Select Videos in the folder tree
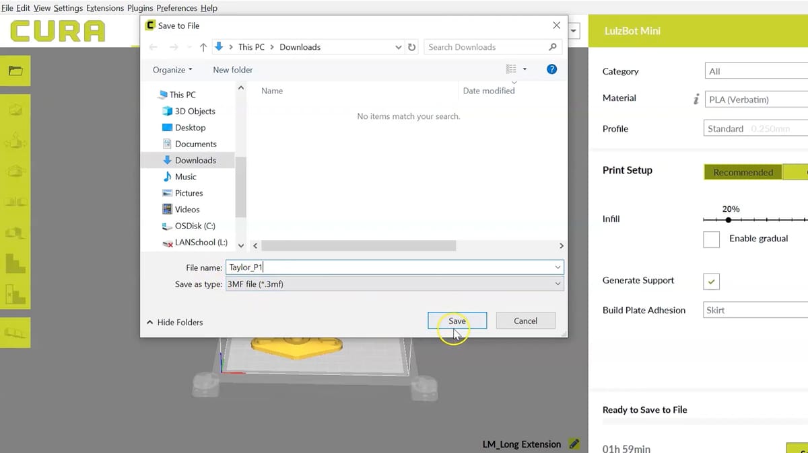This screenshot has height=453, width=808. point(181,210)
